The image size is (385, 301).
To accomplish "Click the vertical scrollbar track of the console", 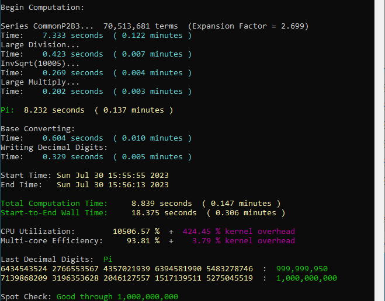I will tap(380, 150).
